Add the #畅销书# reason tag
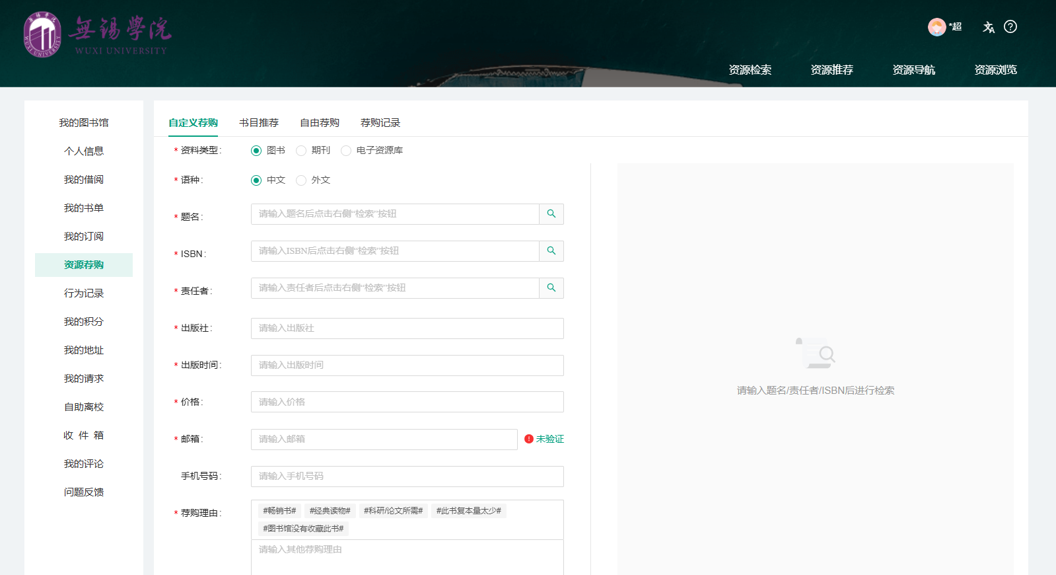Viewport: 1056px width, 575px height. (x=279, y=511)
